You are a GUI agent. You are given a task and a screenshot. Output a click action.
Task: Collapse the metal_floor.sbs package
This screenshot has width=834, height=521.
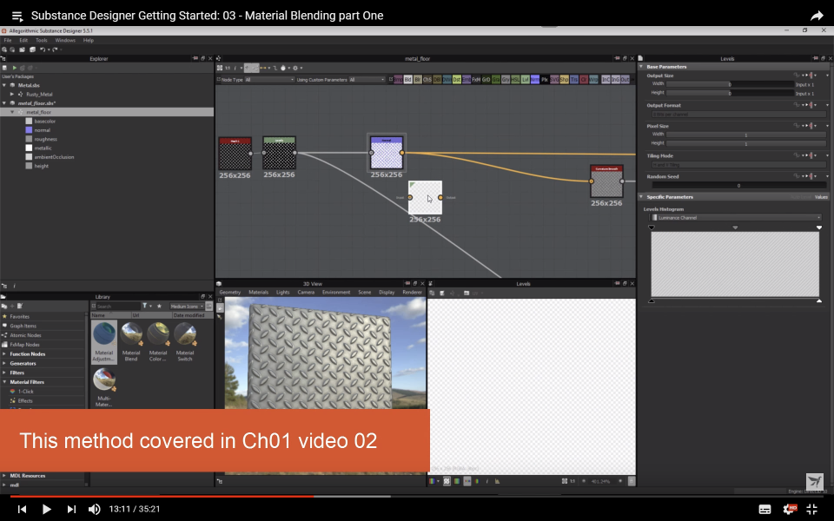[x=4, y=103]
